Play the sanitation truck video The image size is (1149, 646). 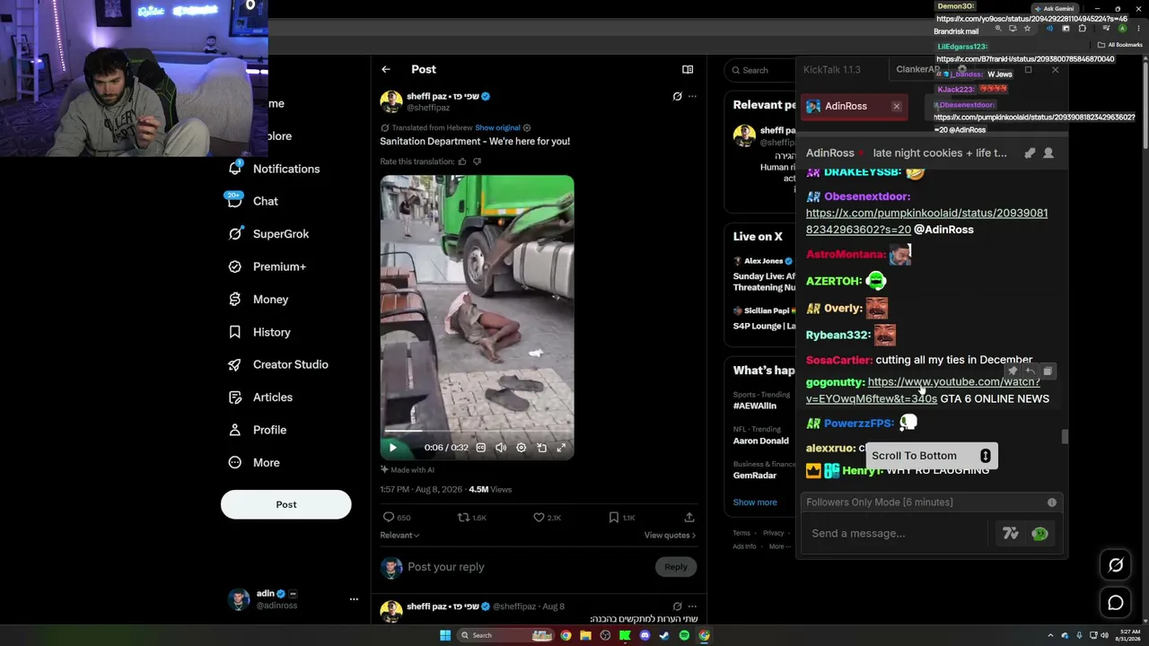pos(392,448)
